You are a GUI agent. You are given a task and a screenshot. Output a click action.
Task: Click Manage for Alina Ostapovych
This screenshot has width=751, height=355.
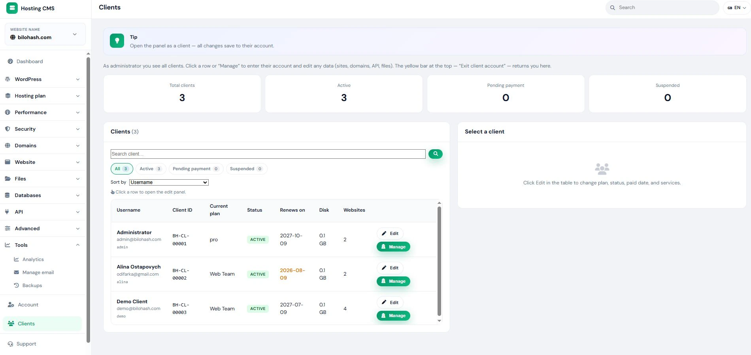[x=393, y=281]
